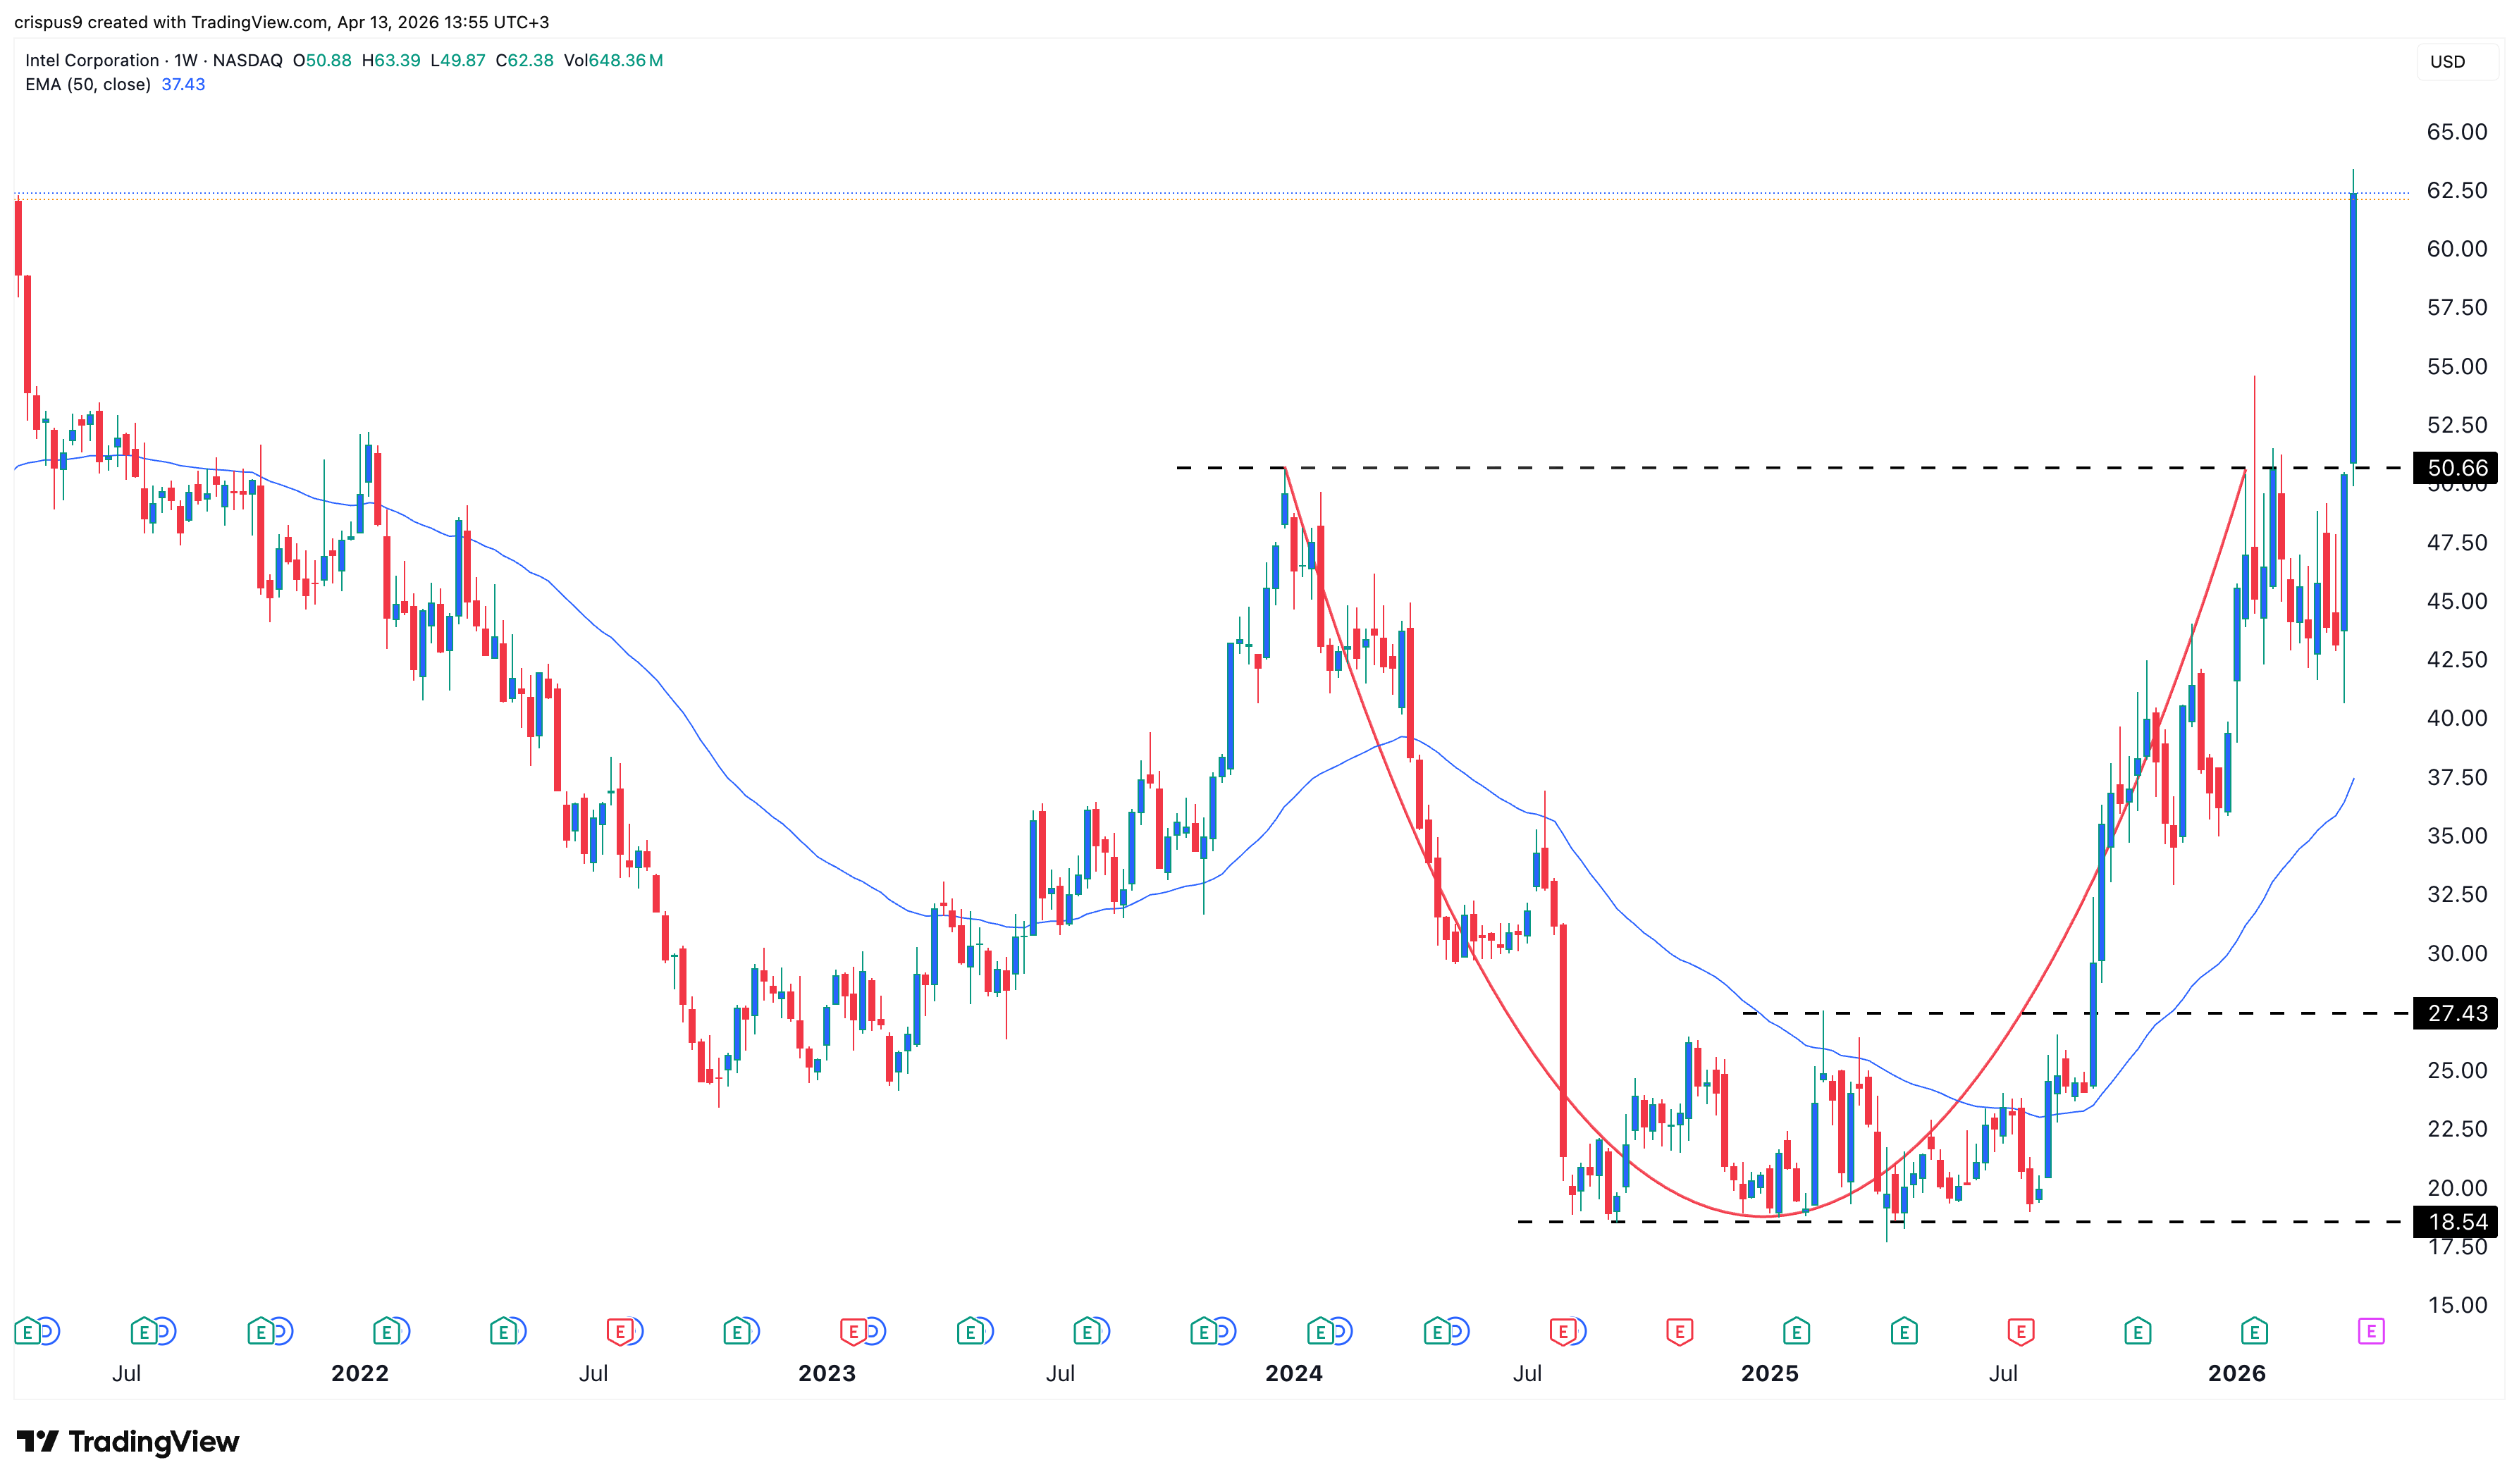The width and height of the screenshot is (2519, 1484).
Task: Click the 65.00 label on price scale
Action: 2456,132
